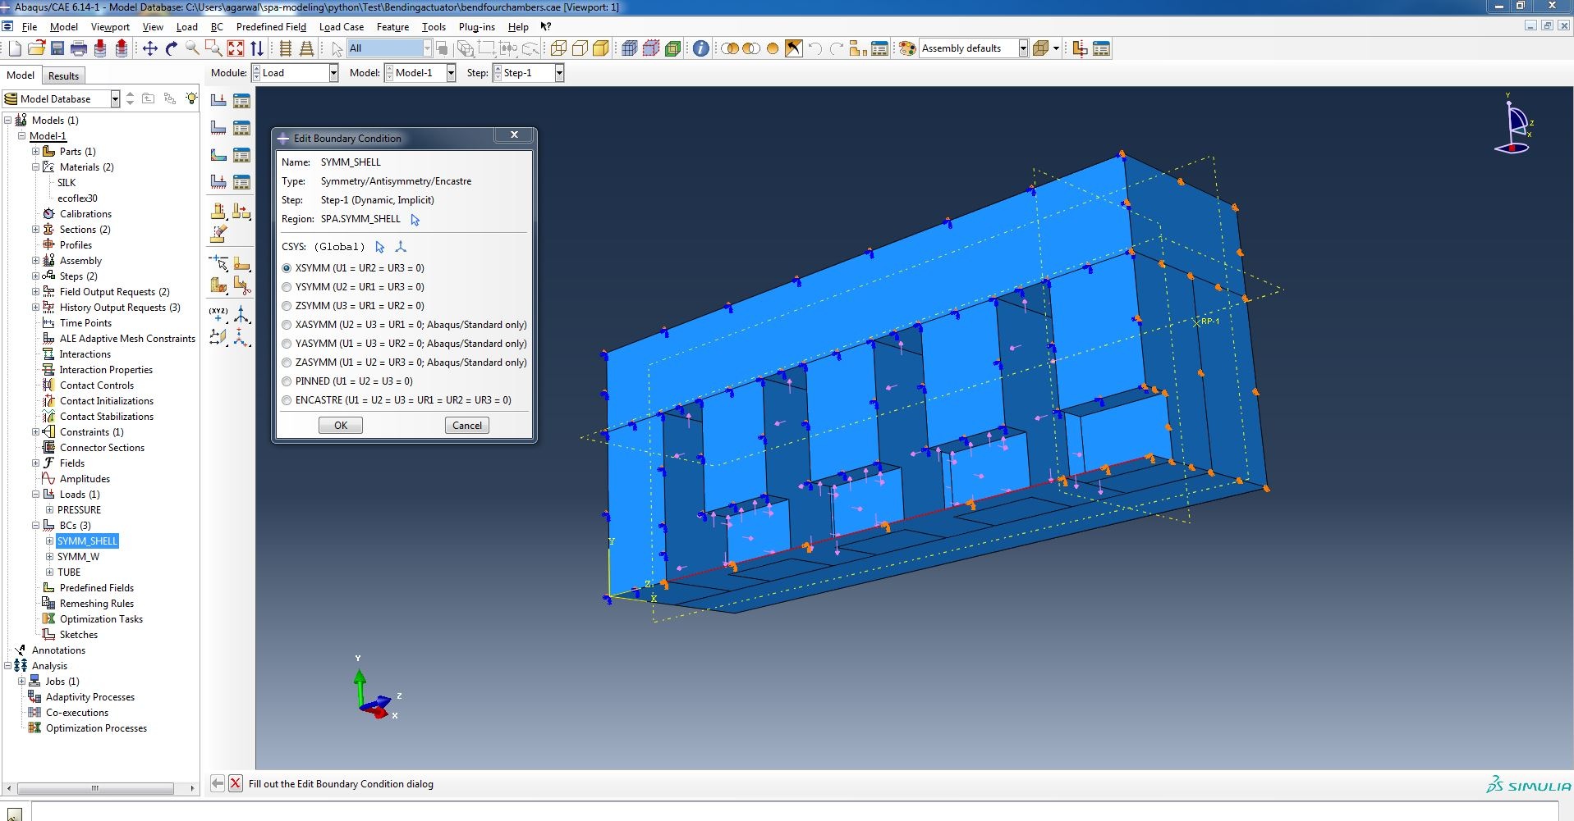Viewport: 1574px width, 821px height.
Task: Click the red X cancel procedure button
Action: [x=235, y=783]
